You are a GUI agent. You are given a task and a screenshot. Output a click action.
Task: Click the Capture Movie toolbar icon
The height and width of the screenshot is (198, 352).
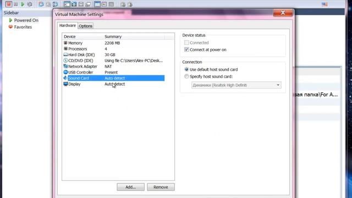point(130,4)
